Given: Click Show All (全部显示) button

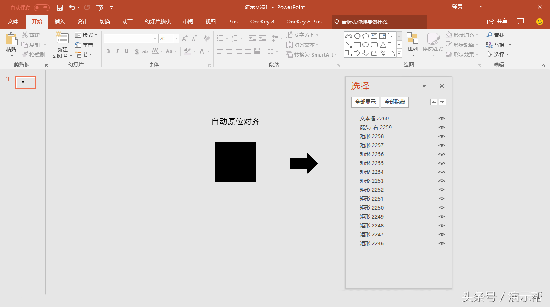Looking at the screenshot, I should click(365, 102).
